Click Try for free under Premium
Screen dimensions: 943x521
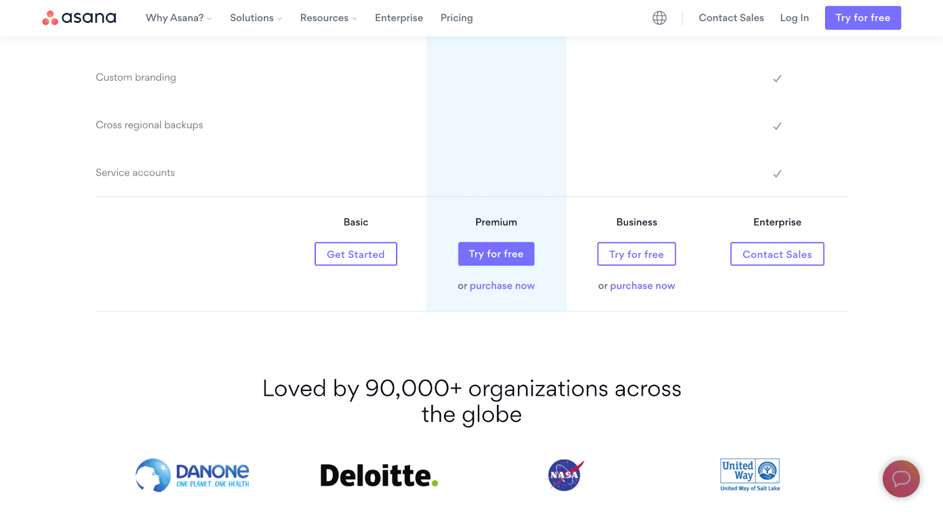496,254
